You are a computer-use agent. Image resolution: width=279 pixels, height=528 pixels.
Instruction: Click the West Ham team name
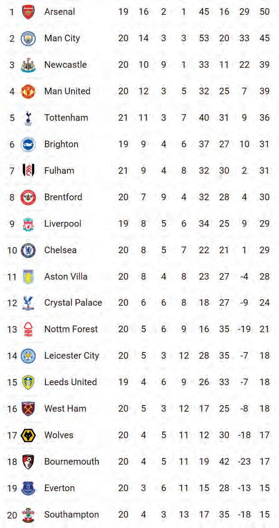pos(65,409)
